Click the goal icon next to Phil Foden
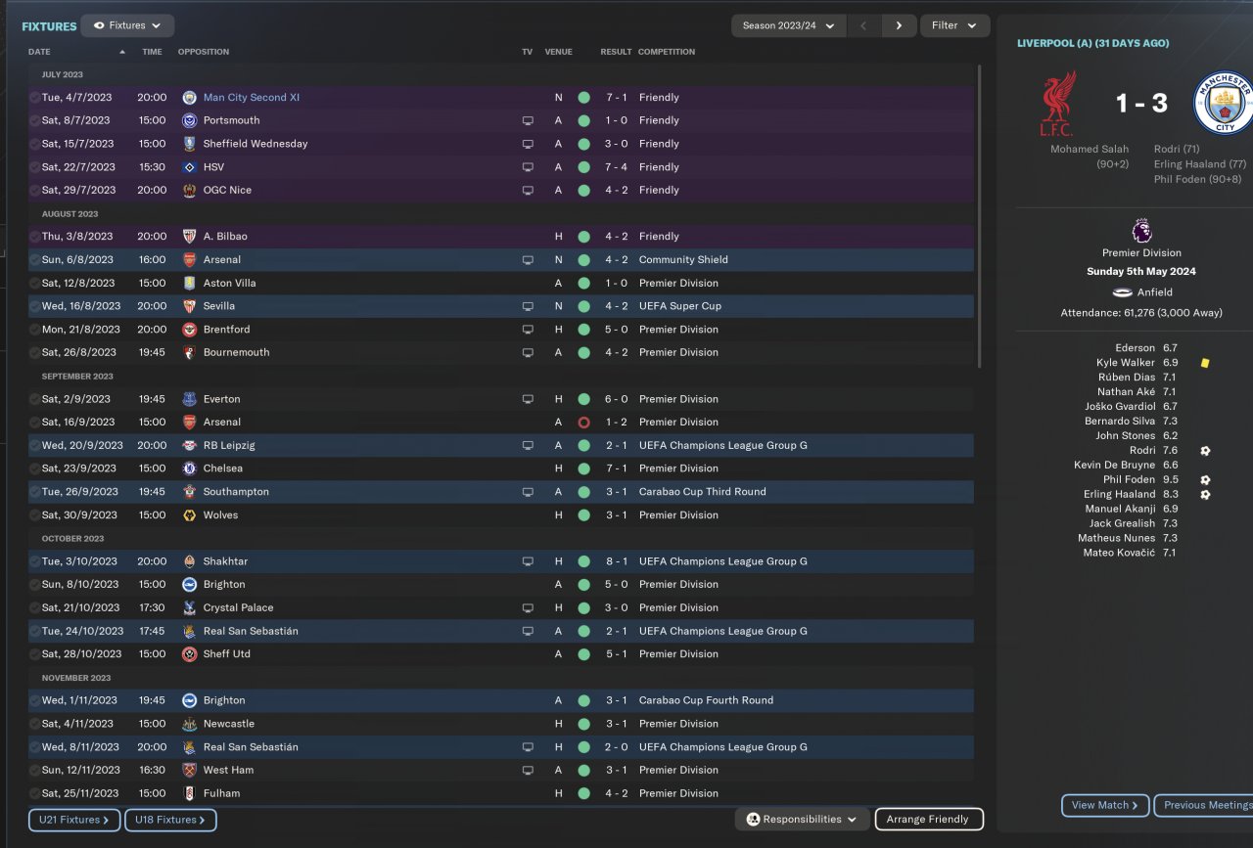The width and height of the screenshot is (1253, 848). pos(1205,480)
